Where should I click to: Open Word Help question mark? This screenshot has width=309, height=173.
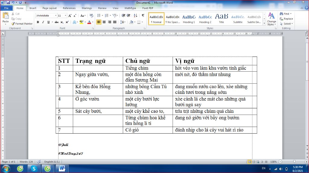307,8
